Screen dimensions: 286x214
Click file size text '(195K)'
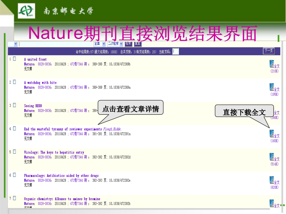275,94
